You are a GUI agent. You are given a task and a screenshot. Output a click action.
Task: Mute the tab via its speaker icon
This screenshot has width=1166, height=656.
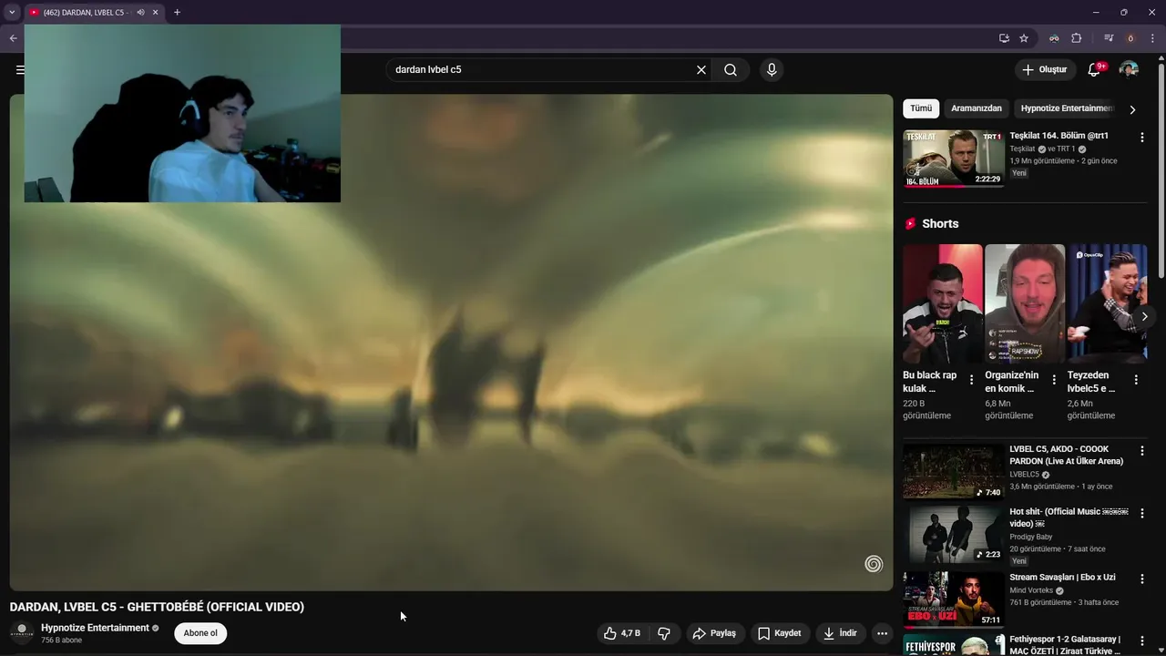(140, 13)
